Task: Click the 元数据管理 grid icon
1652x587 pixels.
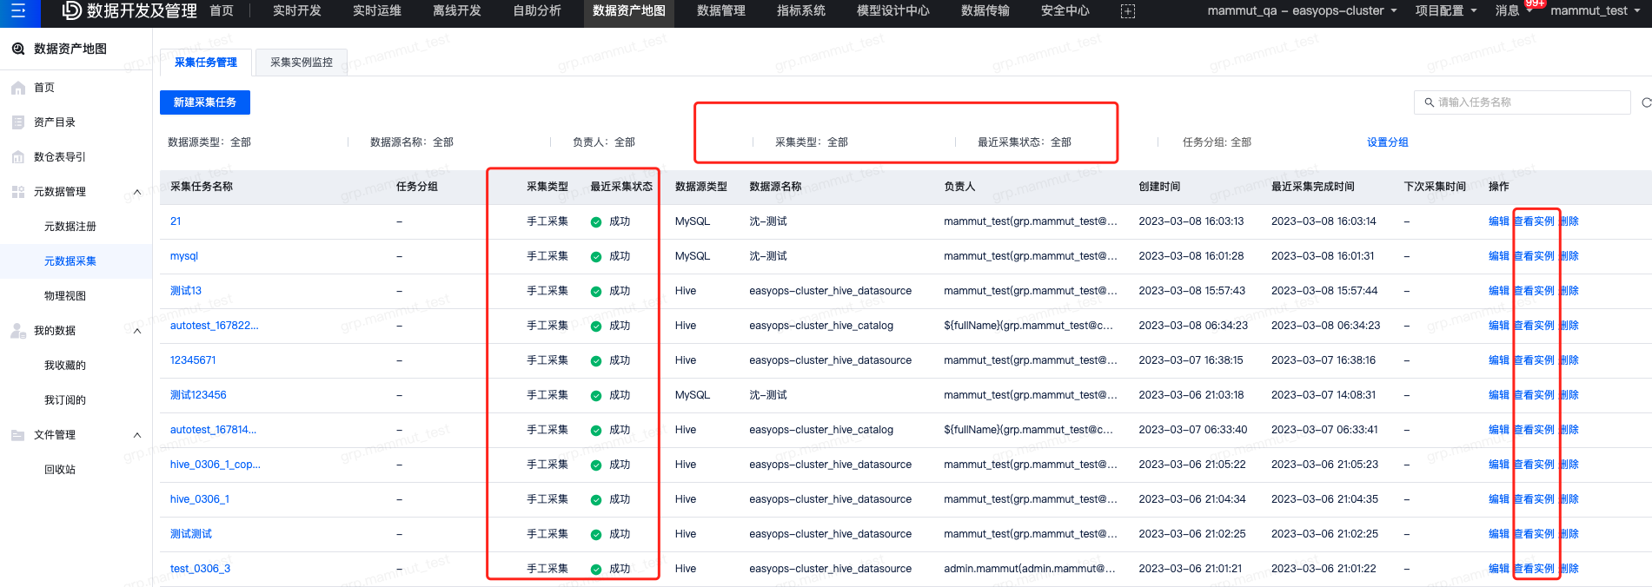Action: [x=18, y=192]
